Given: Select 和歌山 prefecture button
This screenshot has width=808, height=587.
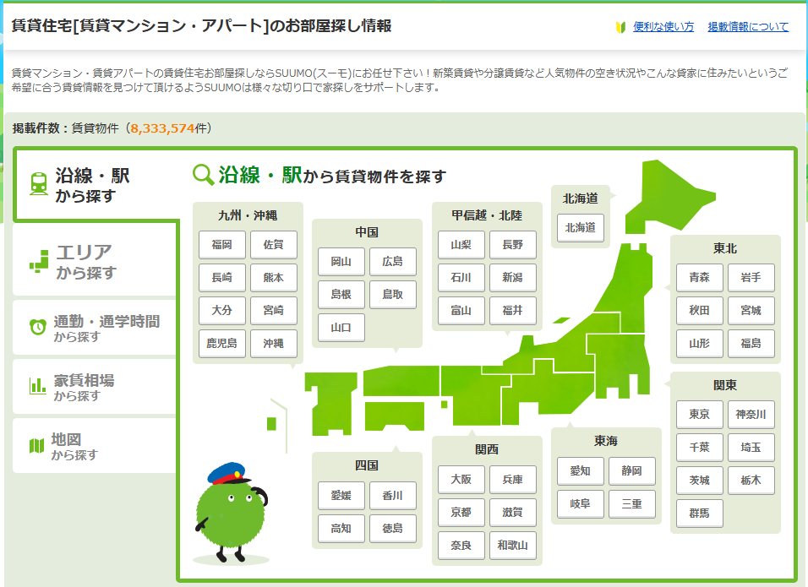Looking at the screenshot, I should [x=513, y=546].
